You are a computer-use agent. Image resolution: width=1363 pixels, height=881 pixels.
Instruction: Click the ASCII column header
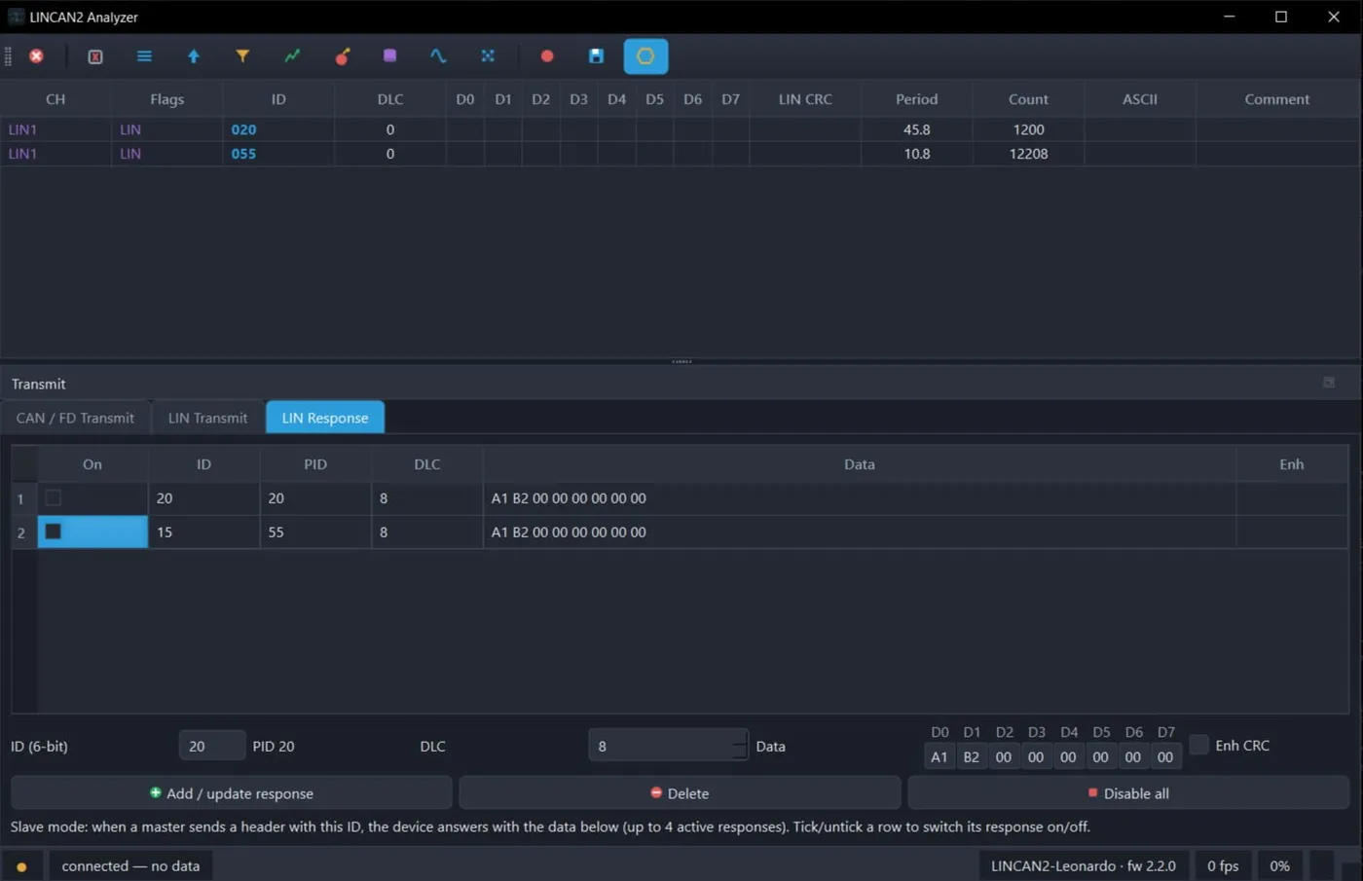[x=1140, y=99]
